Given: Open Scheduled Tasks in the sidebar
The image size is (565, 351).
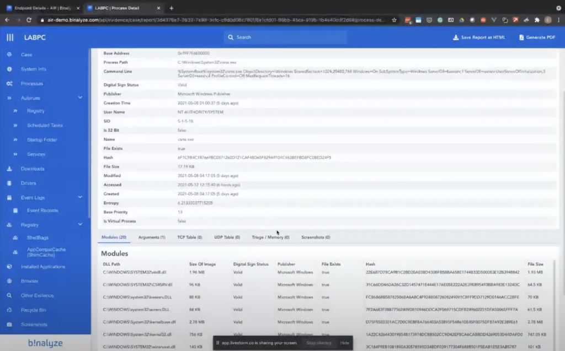Looking at the screenshot, I should pos(45,125).
